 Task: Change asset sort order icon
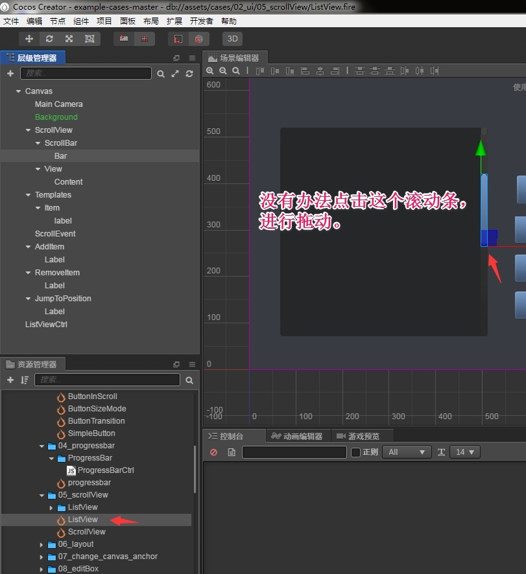click(x=24, y=380)
